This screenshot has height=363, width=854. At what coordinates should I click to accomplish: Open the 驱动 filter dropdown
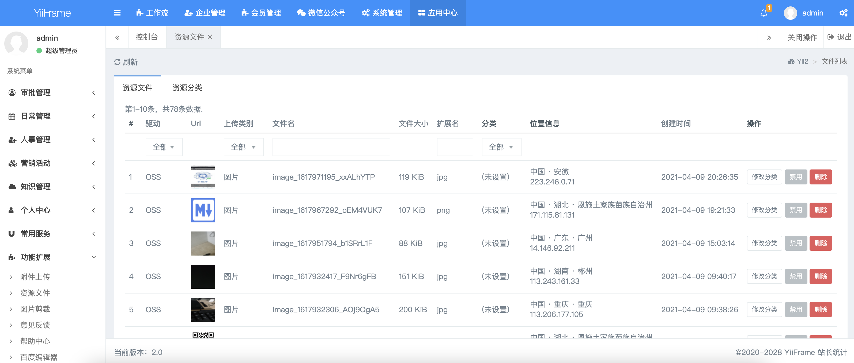[x=164, y=147]
